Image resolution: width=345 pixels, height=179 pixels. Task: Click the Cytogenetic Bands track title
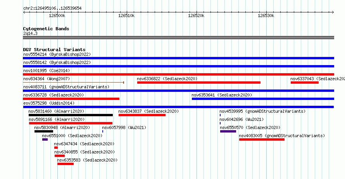point(46,29)
